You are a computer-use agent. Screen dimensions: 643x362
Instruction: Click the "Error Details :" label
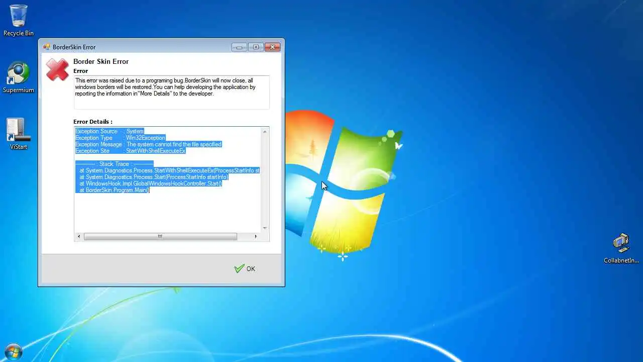(x=93, y=122)
